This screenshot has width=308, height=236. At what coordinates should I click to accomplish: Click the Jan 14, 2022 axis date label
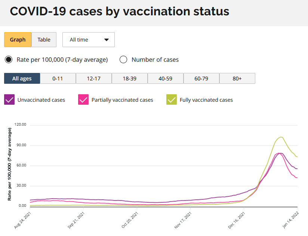(x=290, y=220)
